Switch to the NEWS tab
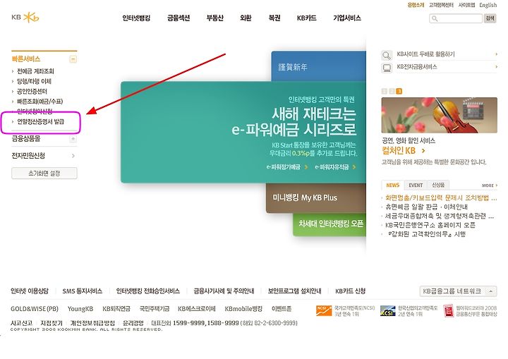Screen dimensions: 508x359 click(393, 185)
